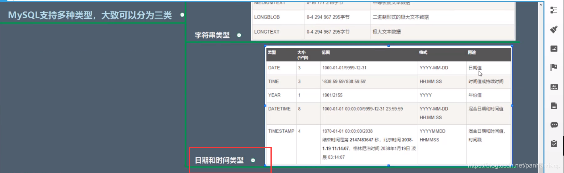Viewport: 564px width, 173px height.
Task: Open the Image panel icon
Action: 554,49
